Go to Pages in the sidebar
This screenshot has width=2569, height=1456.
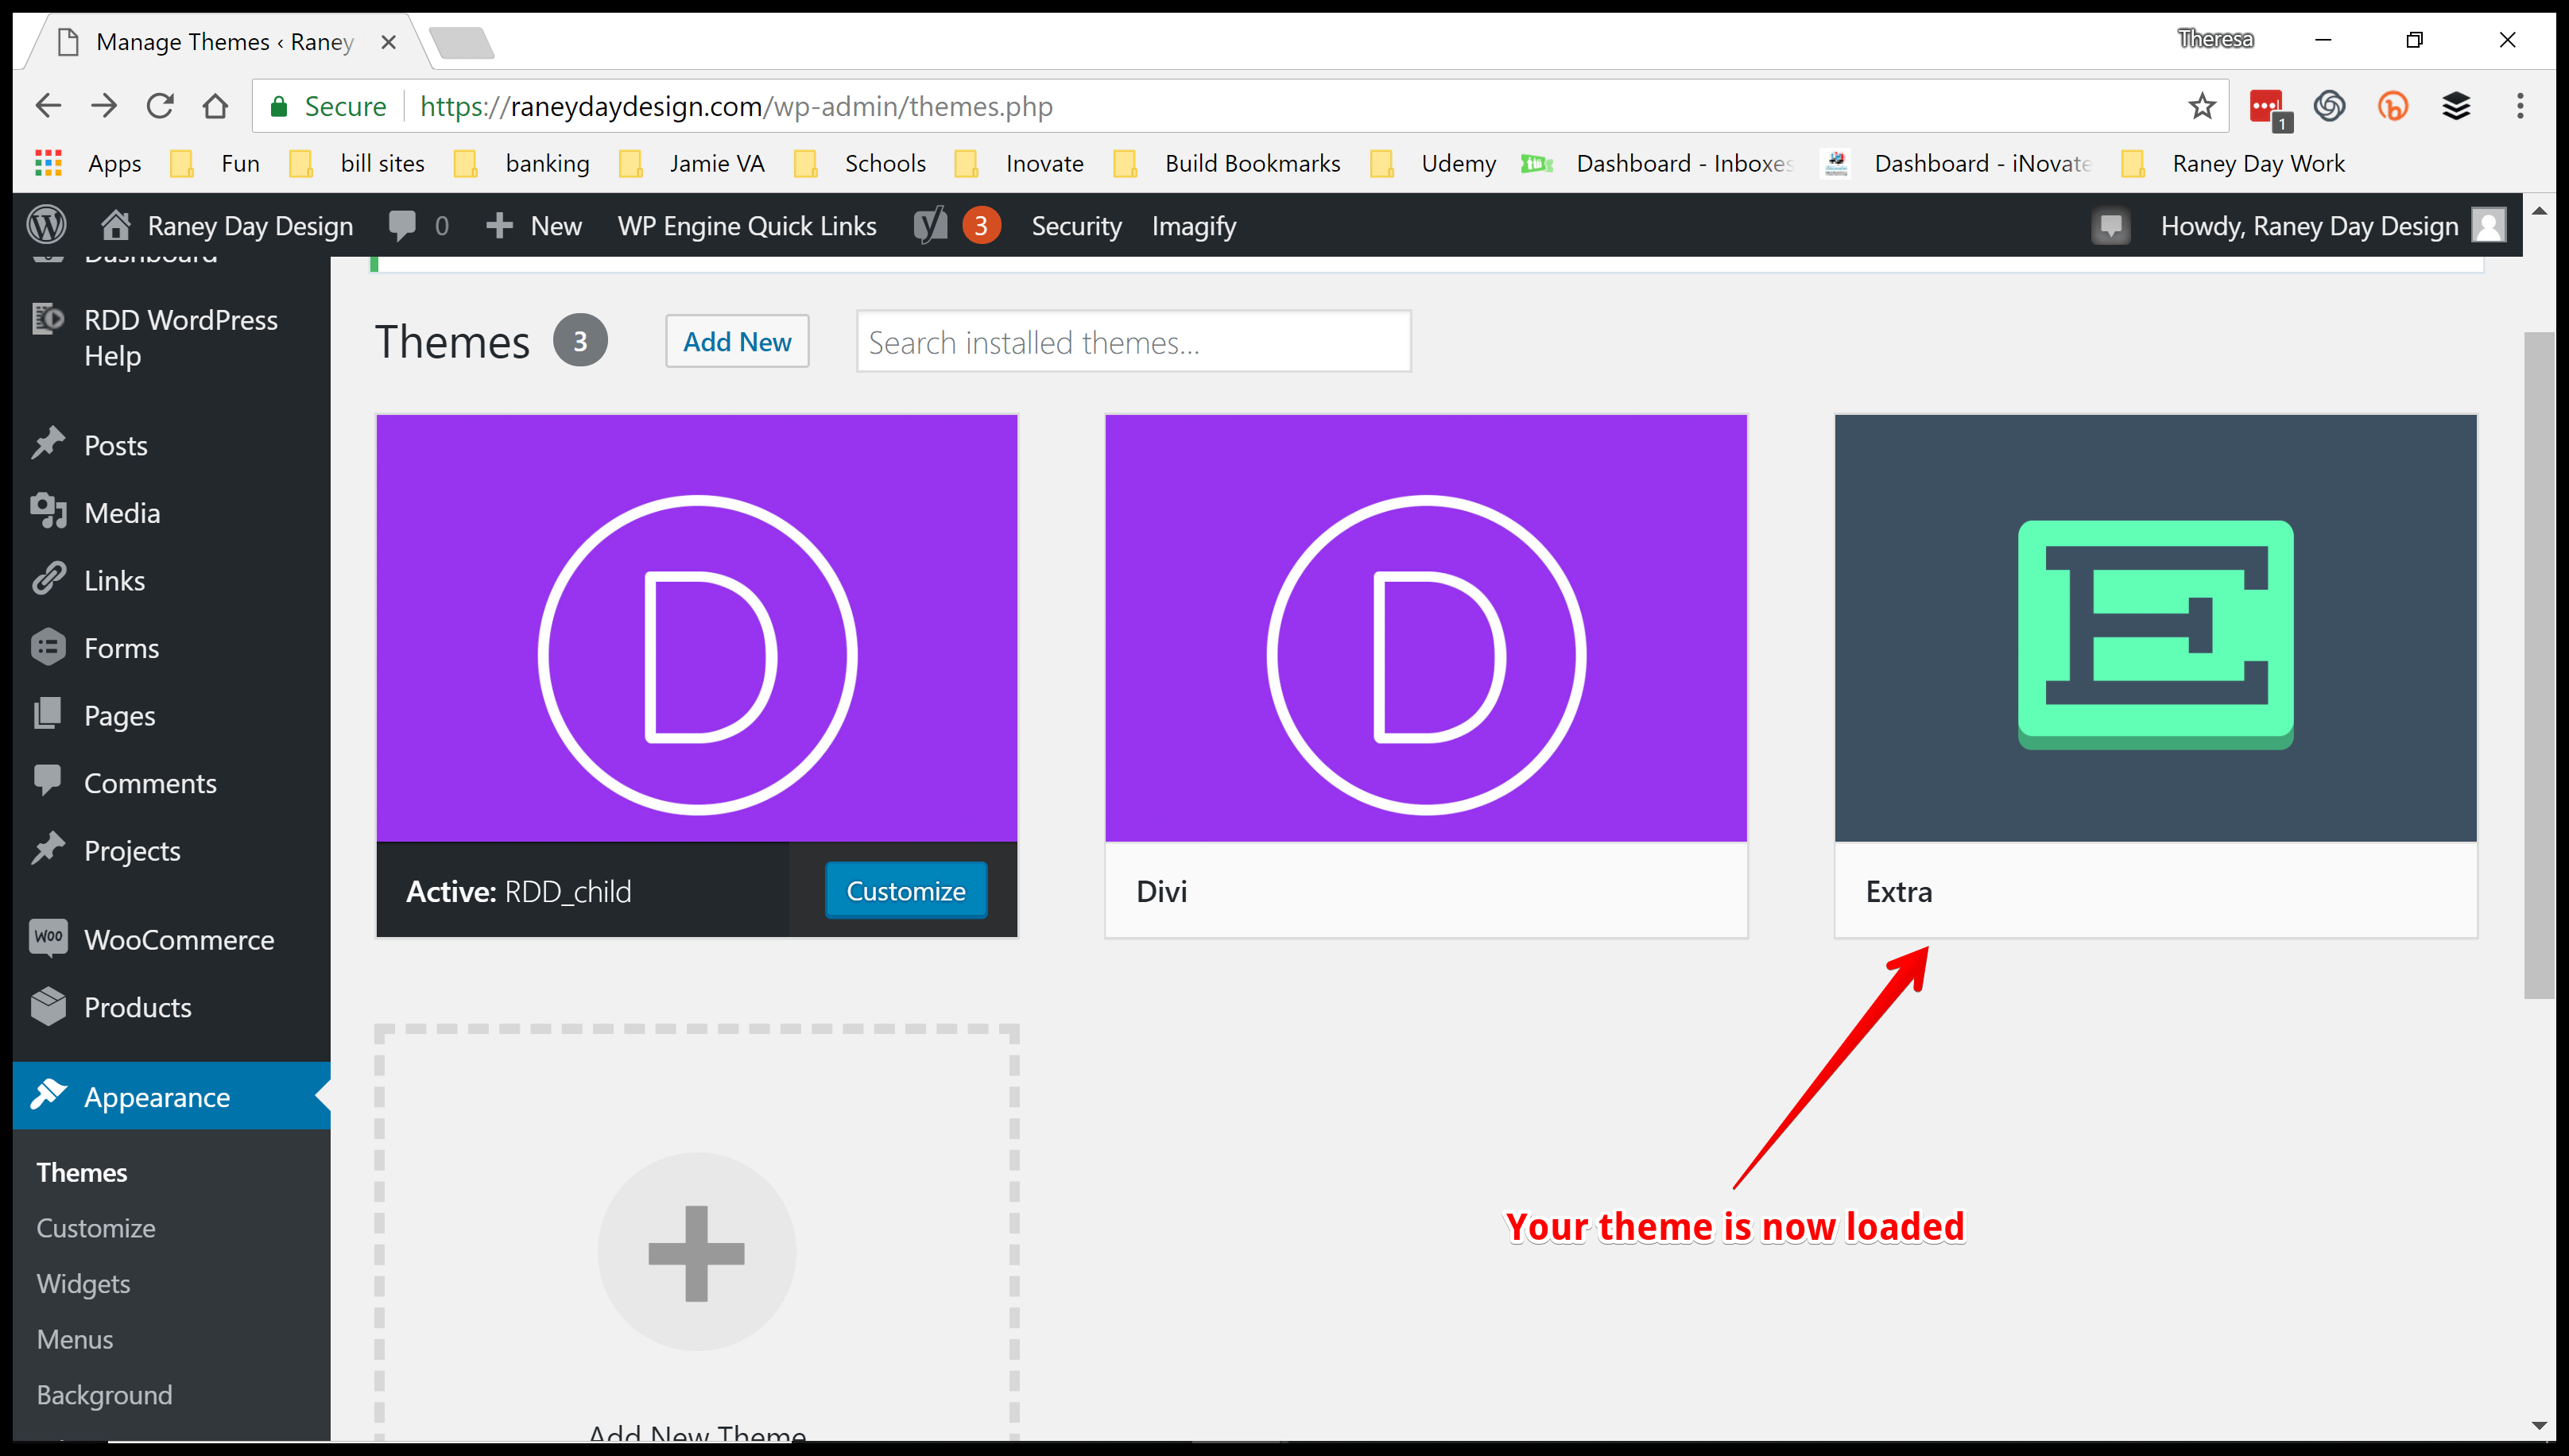(171, 716)
